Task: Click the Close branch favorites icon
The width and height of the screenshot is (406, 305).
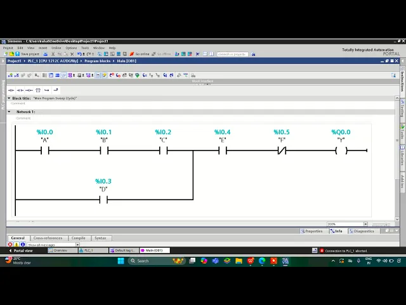Action: tap(56, 90)
